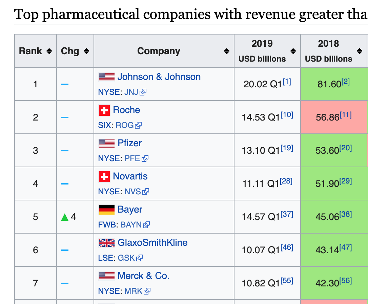The height and width of the screenshot is (304, 368).
Task: Click the US flag next to Pfizer
Action: pyautogui.click(x=106, y=144)
